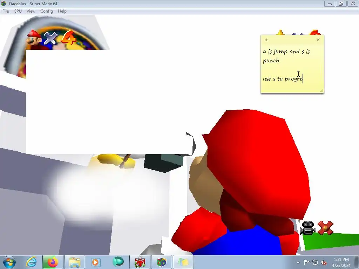
Task: Switch to Firefox on the taskbar
Action: tap(53, 262)
